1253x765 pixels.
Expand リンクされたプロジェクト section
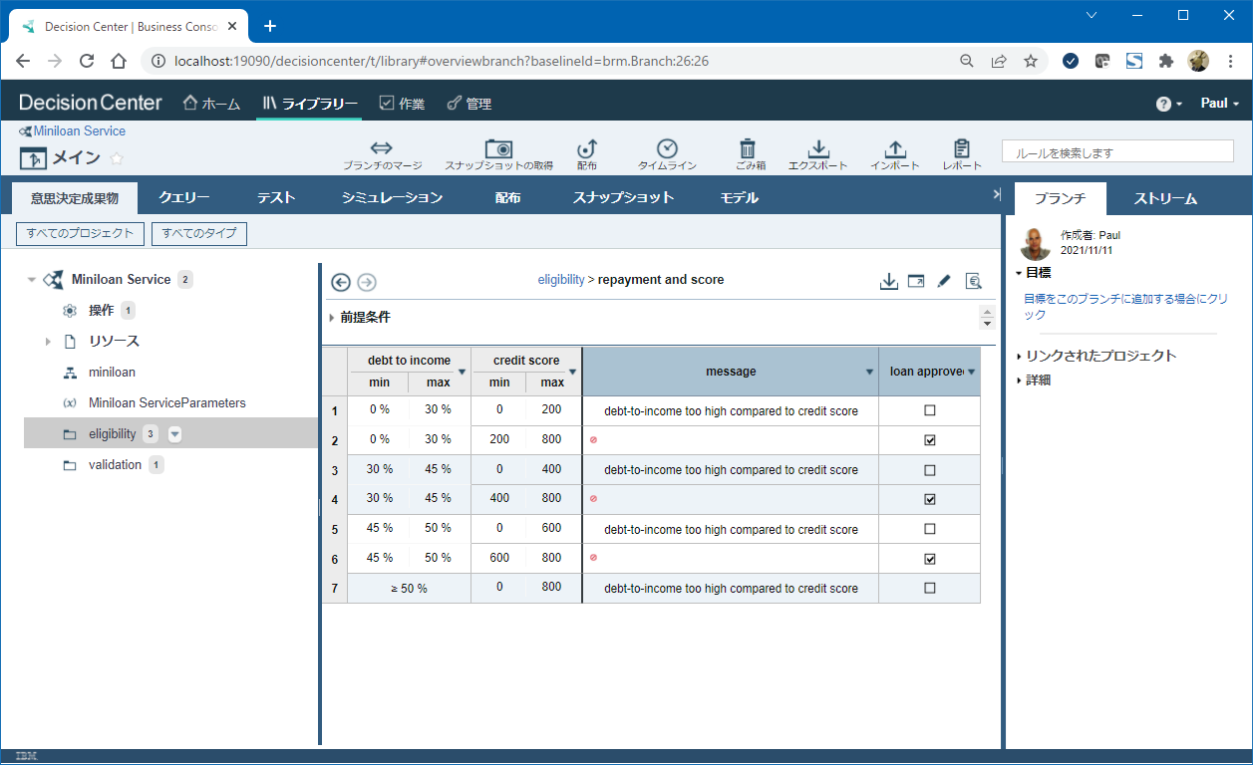click(1019, 356)
